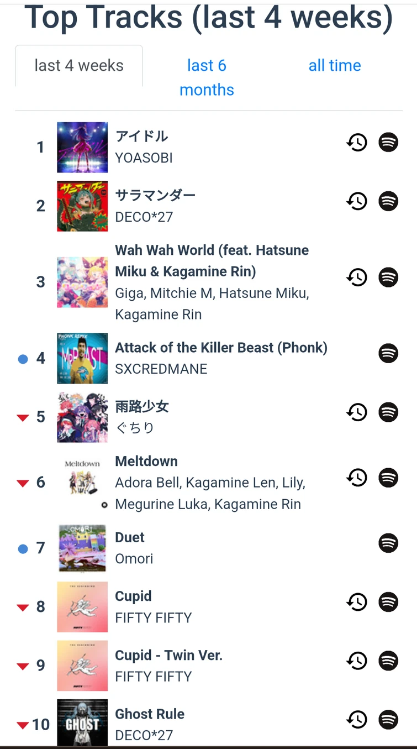The image size is (417, 749).
Task: Select the last 4 weeks tab
Action: [79, 65]
